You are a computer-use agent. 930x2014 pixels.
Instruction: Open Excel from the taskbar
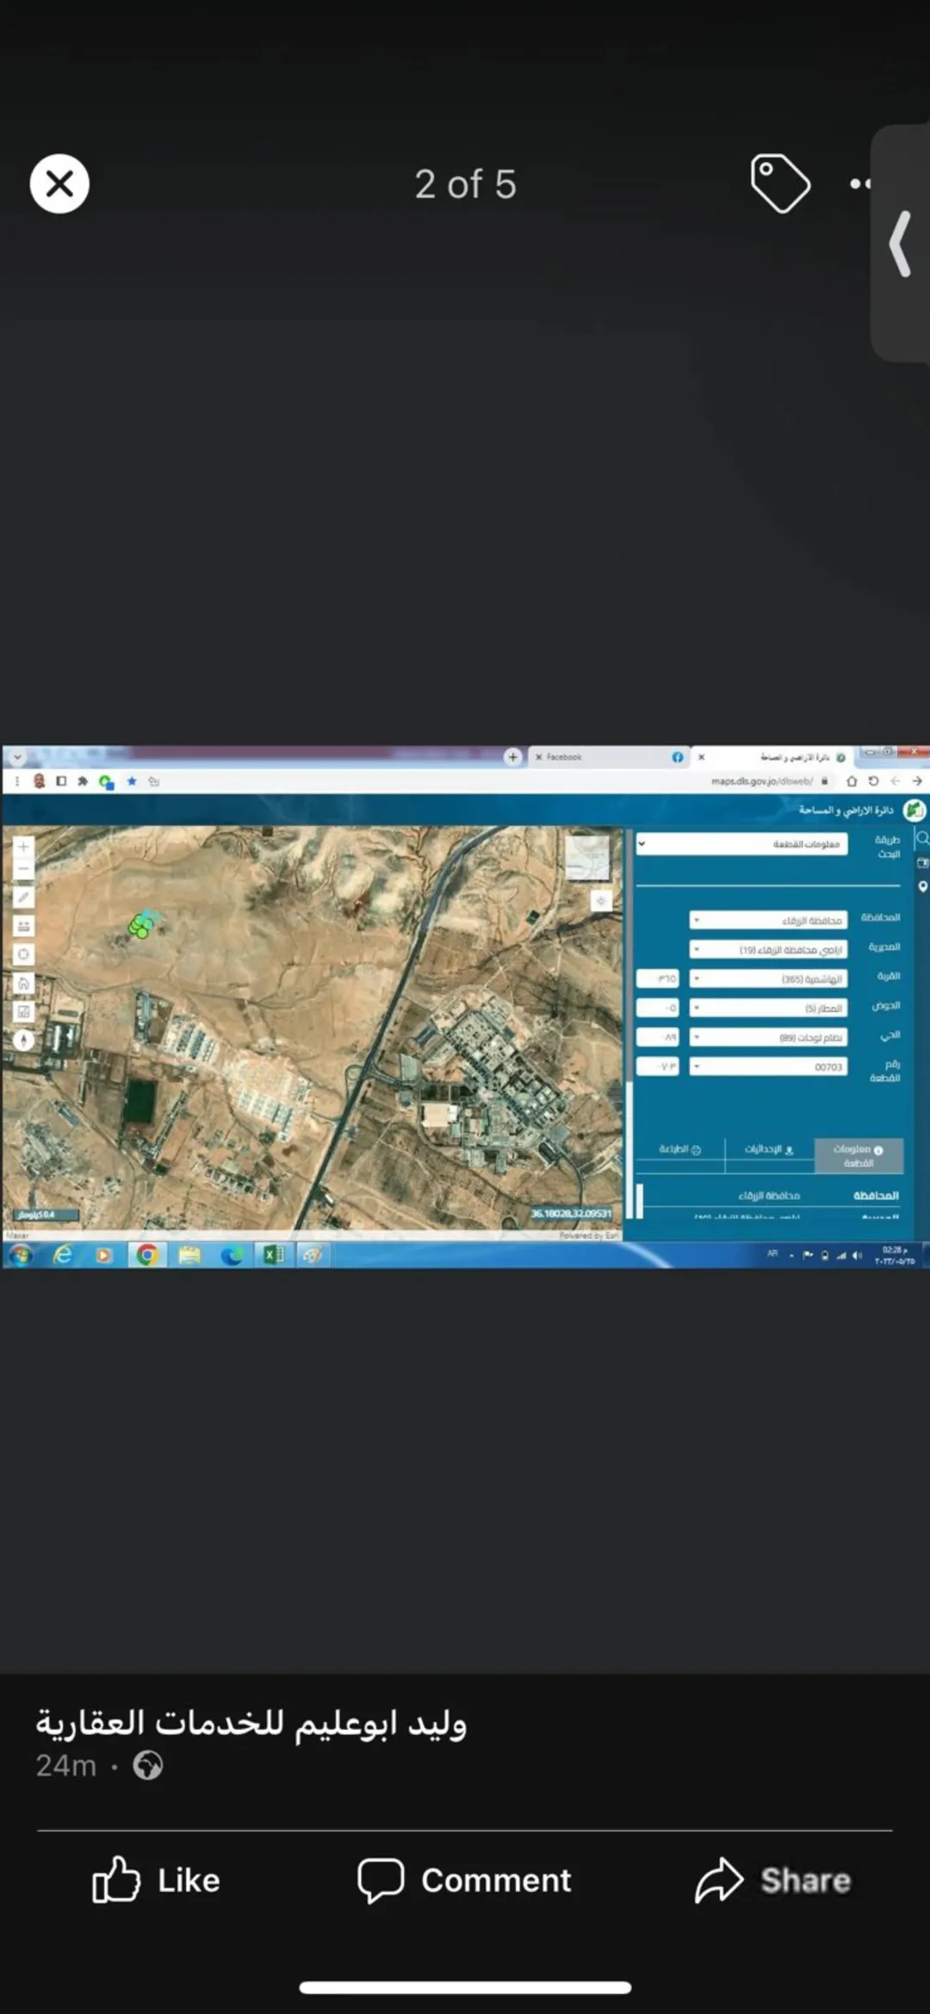click(274, 1255)
